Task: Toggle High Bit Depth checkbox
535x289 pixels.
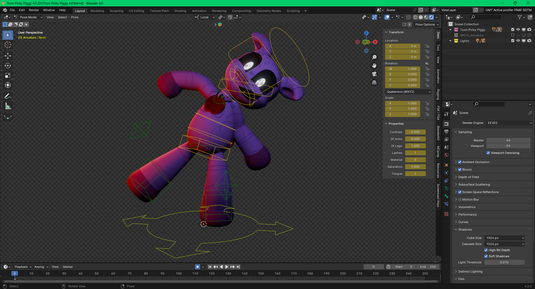Action: click(x=486, y=250)
